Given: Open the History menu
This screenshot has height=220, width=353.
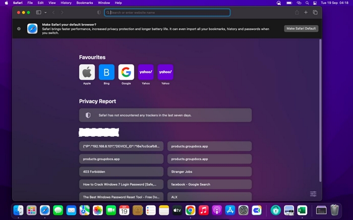Looking at the screenshot, I should click(66, 3).
